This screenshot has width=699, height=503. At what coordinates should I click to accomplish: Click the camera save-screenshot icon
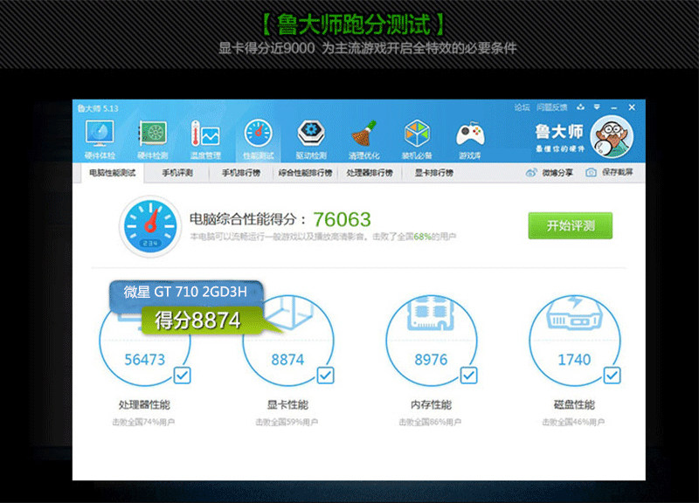[x=591, y=172]
